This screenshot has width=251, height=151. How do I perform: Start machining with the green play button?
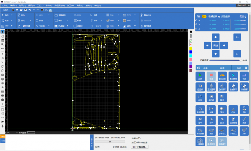(200, 76)
